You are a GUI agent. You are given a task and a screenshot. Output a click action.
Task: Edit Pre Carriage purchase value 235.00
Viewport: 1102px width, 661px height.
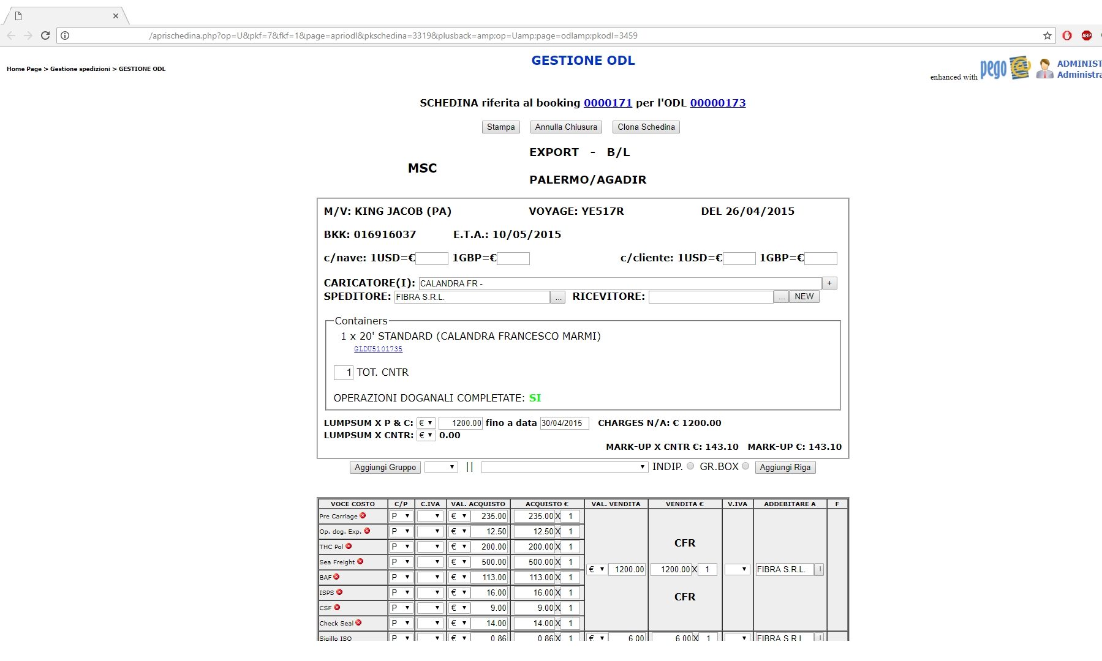click(489, 516)
